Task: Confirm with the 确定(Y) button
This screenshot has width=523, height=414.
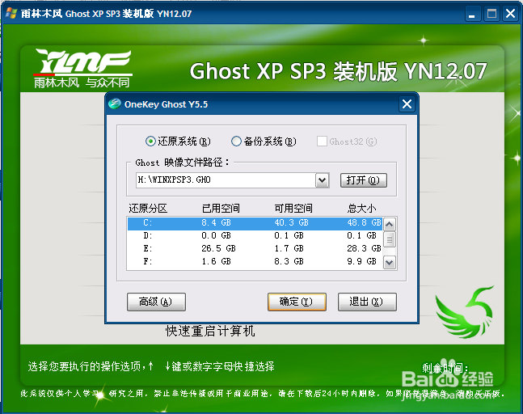Action: pyautogui.click(x=297, y=302)
